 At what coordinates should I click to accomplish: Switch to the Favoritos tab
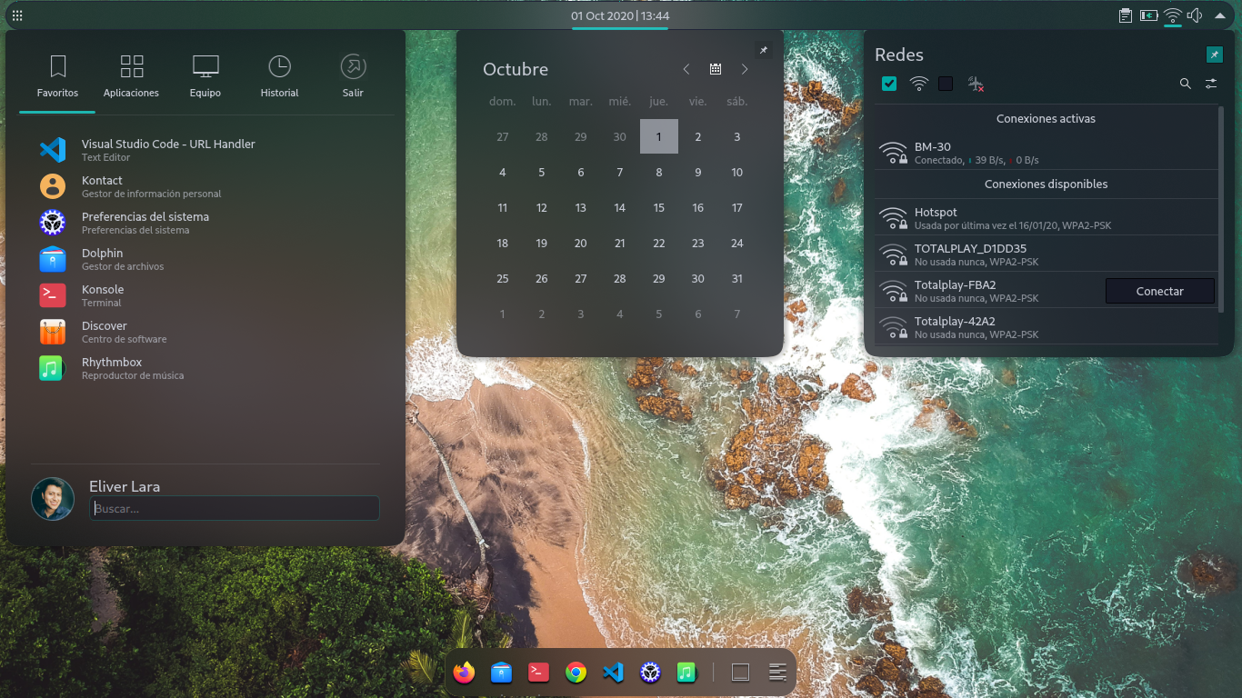pos(57,76)
